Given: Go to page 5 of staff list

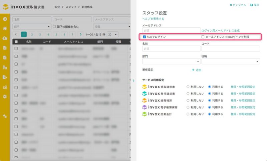Looking at the screenshot, I should (x=56, y=34).
